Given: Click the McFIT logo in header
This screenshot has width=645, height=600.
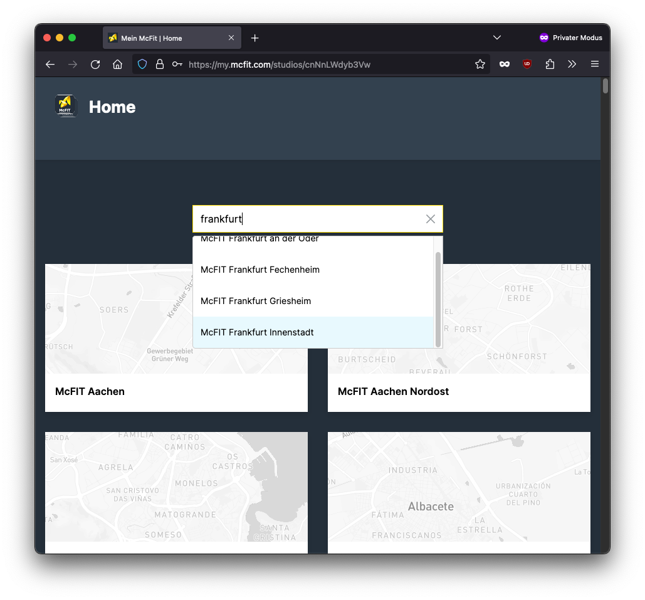Looking at the screenshot, I should tap(66, 106).
